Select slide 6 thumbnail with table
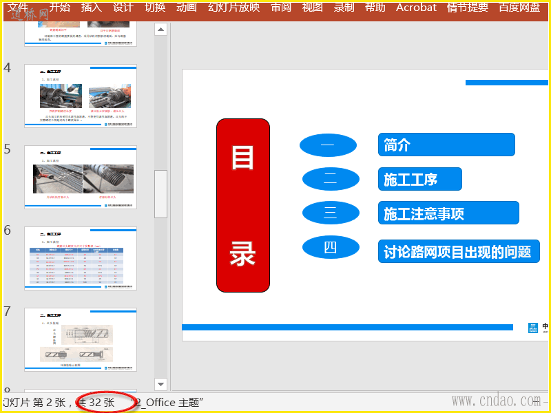 (81, 259)
